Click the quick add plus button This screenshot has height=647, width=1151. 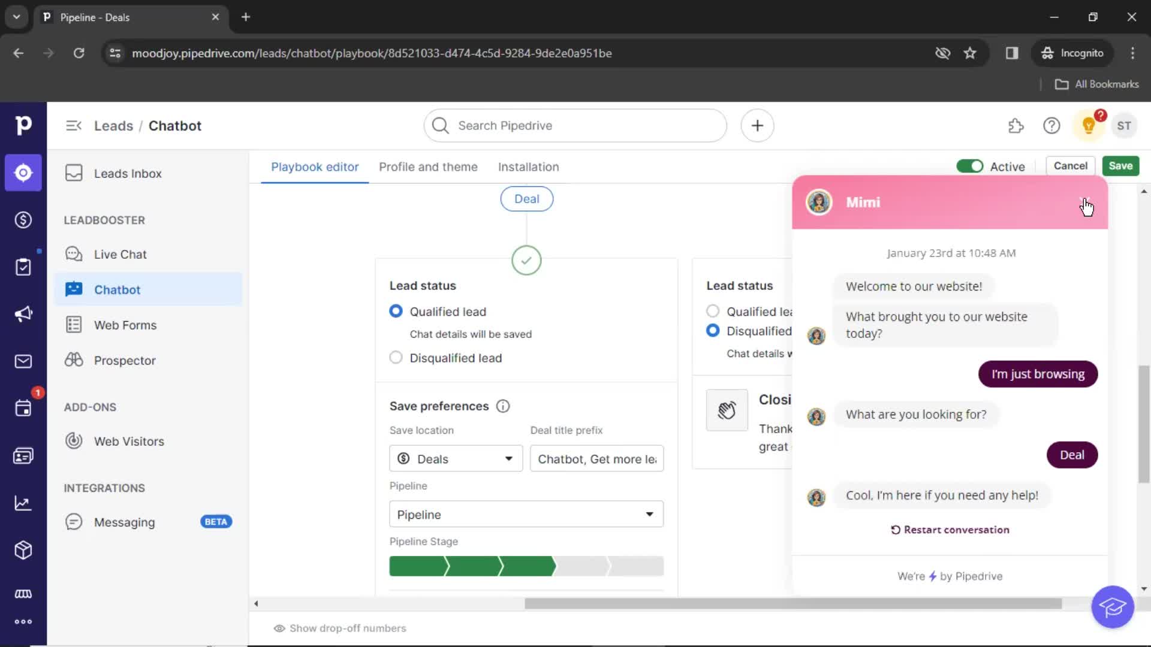(x=757, y=126)
